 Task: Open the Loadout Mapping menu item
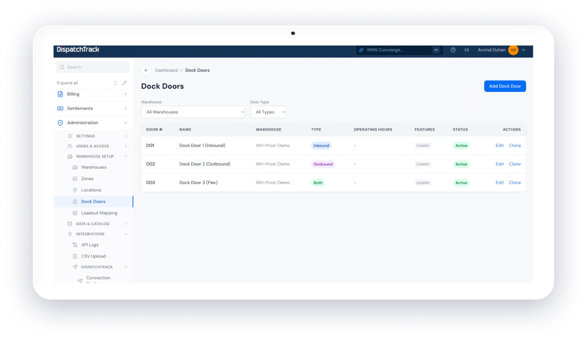click(x=99, y=213)
